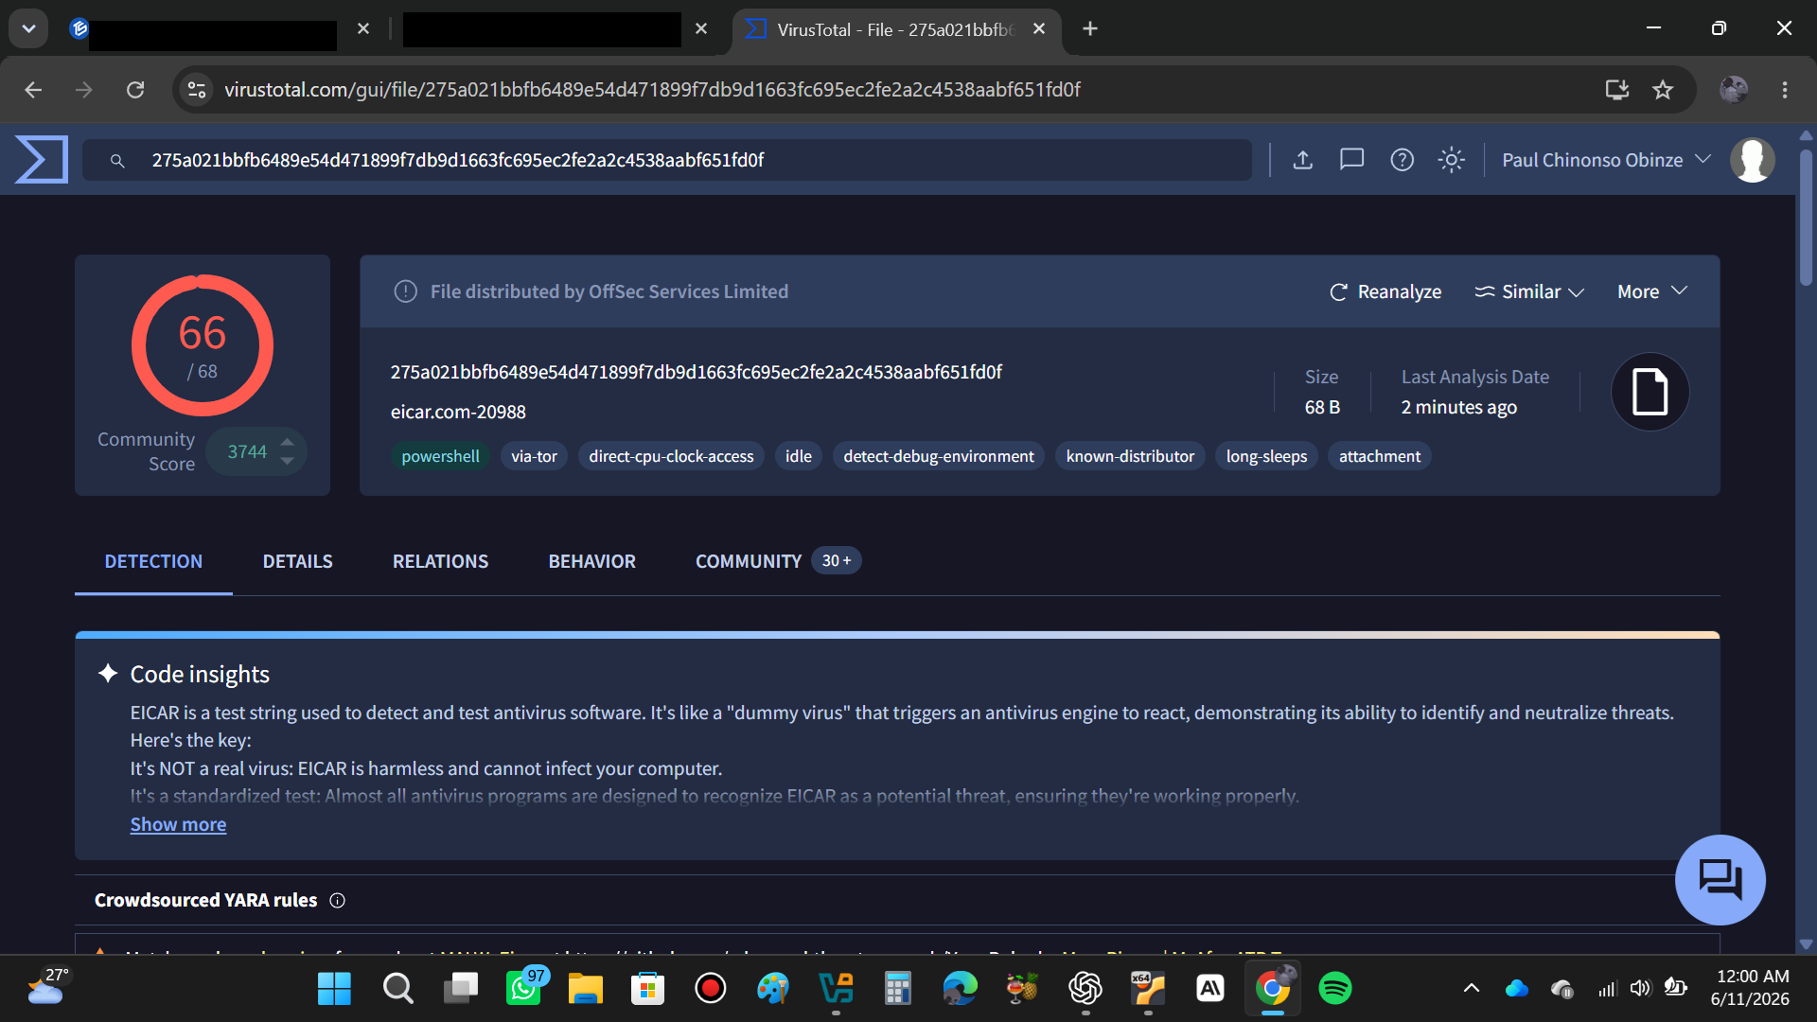The width and height of the screenshot is (1817, 1022).
Task: Switch to the DETAILS tab
Action: pos(297,561)
